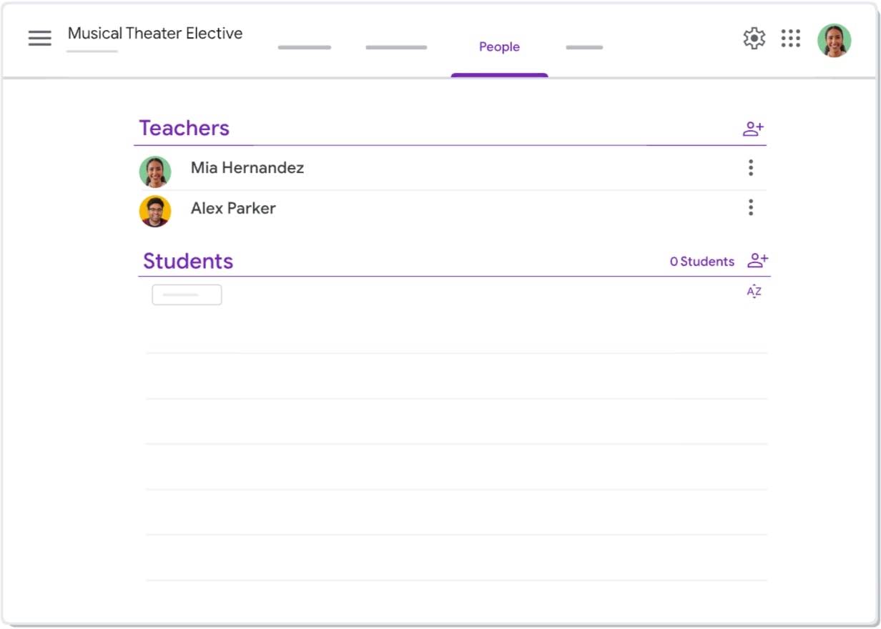
Task: Open the Google apps grid
Action: click(x=791, y=38)
